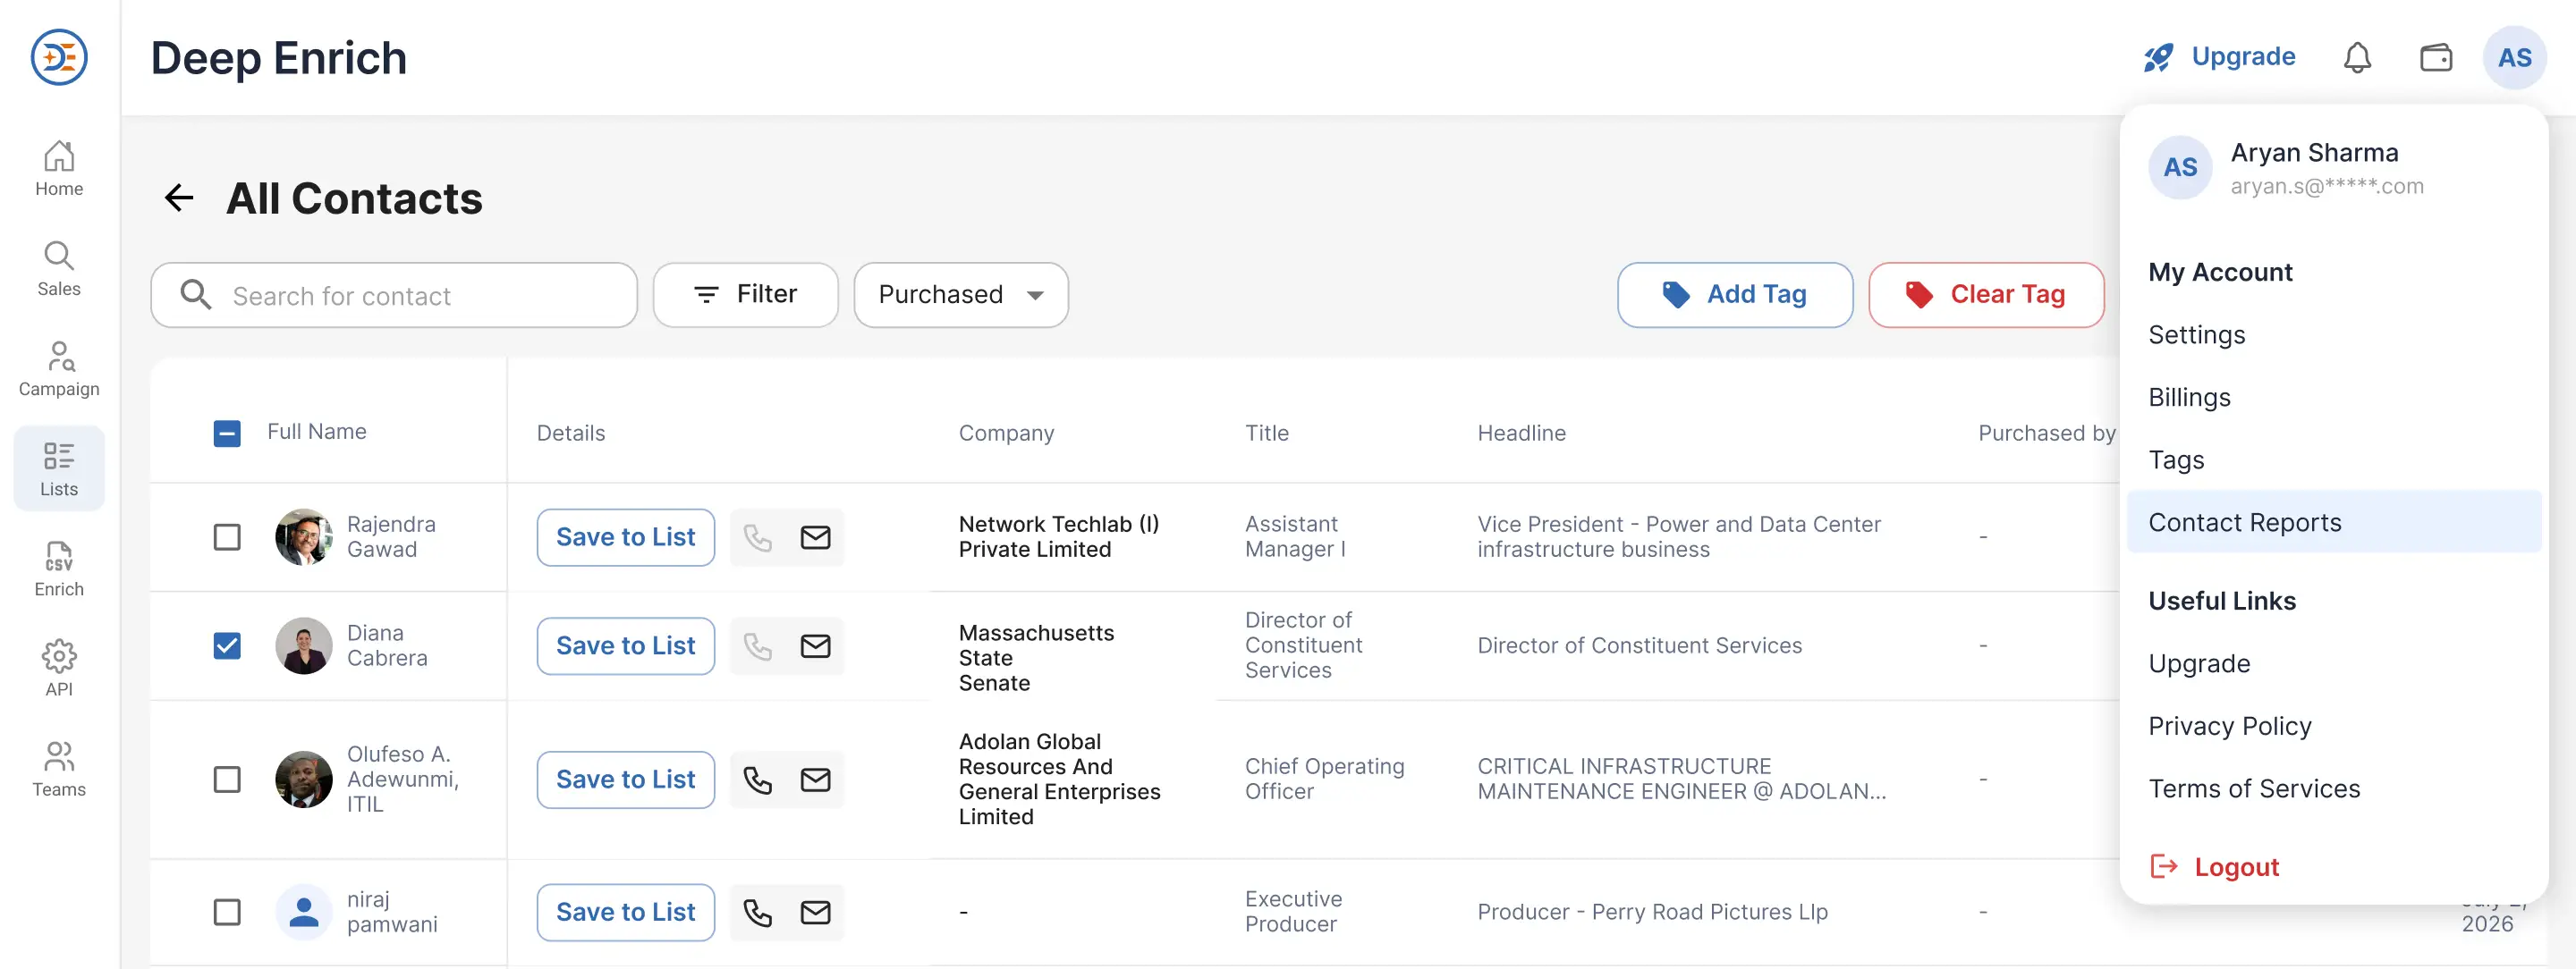Open the wallet icon in header
The width and height of the screenshot is (2576, 969).
pos(2435,58)
